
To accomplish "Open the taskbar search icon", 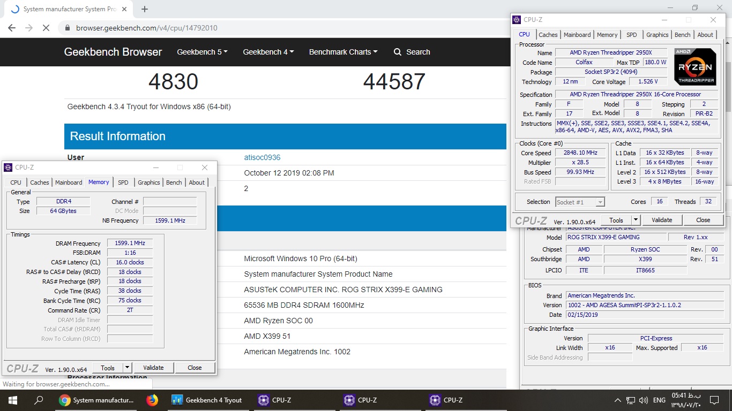I will (x=39, y=400).
